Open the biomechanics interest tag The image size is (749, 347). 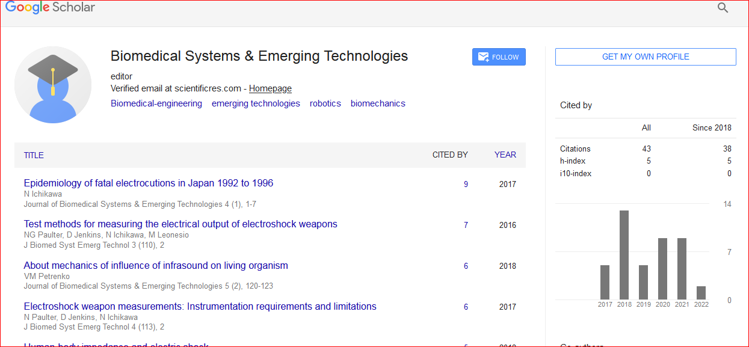(x=378, y=103)
